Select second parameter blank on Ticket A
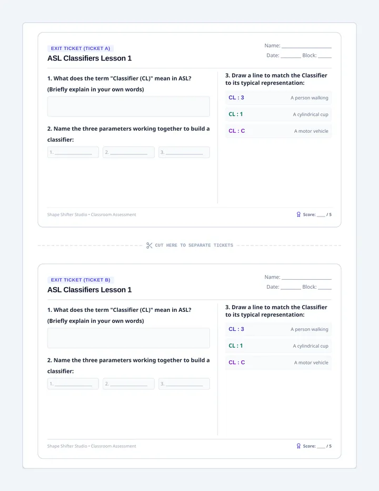 (128, 152)
